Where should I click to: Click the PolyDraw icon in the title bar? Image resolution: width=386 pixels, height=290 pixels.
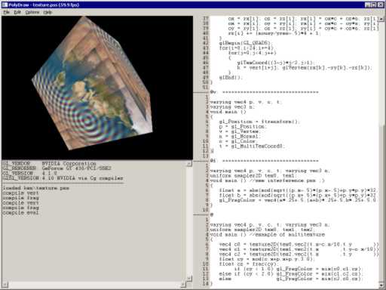click(5, 5)
